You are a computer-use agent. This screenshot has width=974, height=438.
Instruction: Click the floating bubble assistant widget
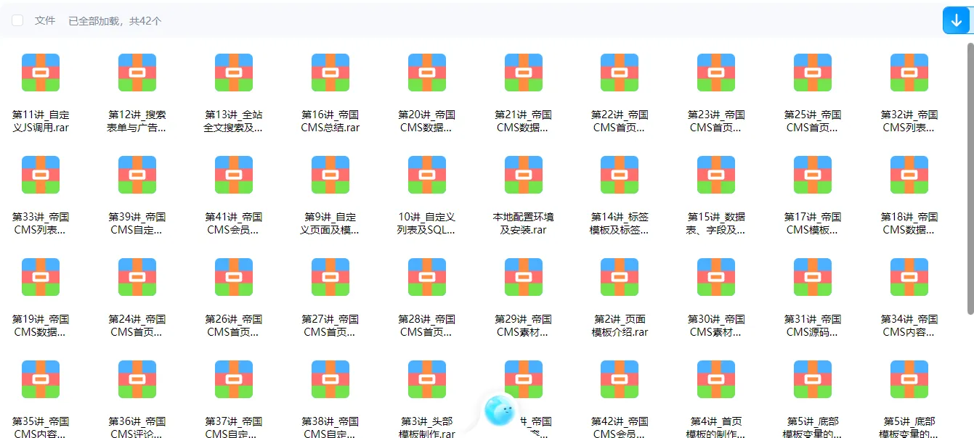coord(498,410)
